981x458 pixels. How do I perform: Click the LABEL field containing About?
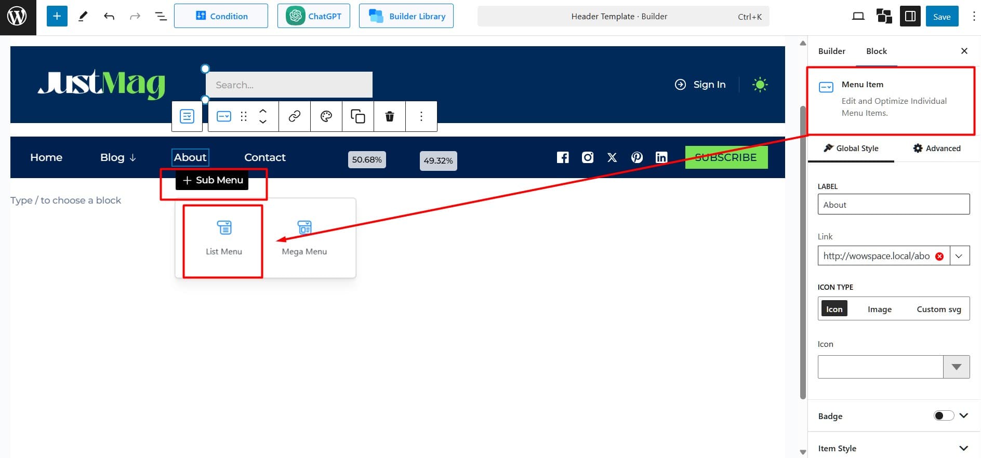click(x=894, y=204)
